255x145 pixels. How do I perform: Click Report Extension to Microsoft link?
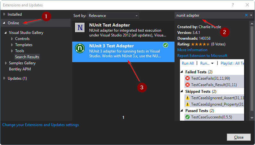tap(202, 56)
